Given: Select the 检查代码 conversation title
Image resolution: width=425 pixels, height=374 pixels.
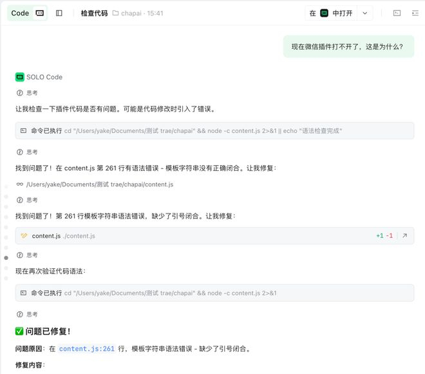Looking at the screenshot, I should [x=94, y=13].
